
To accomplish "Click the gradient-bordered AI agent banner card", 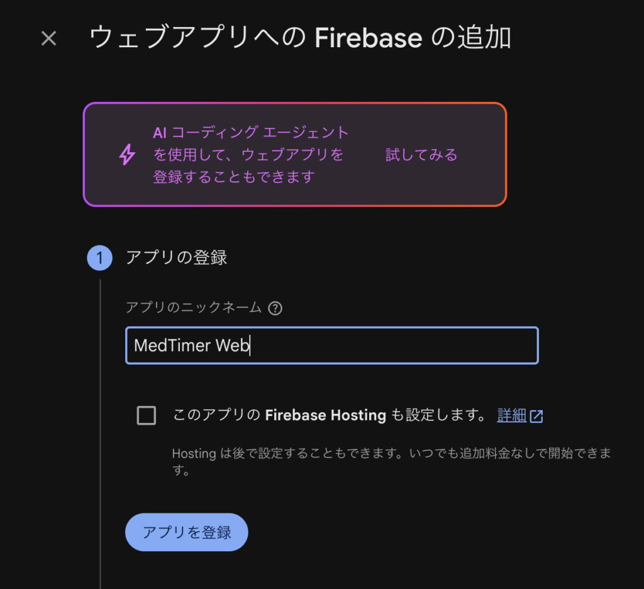I will coord(295,155).
